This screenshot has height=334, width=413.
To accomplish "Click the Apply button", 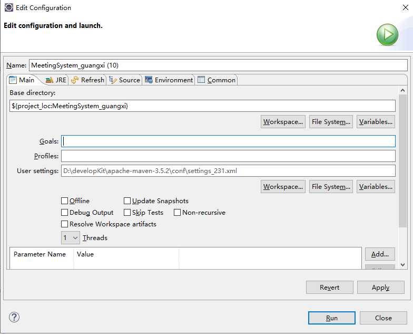I will point(380,287).
